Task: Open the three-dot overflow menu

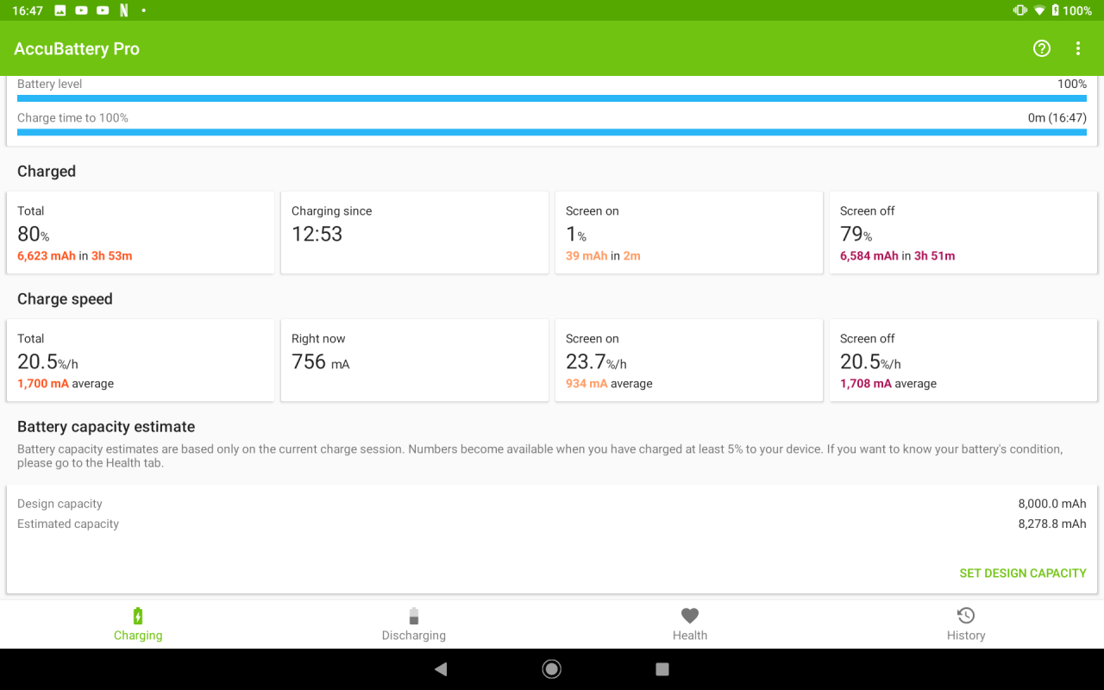Action: (x=1077, y=48)
